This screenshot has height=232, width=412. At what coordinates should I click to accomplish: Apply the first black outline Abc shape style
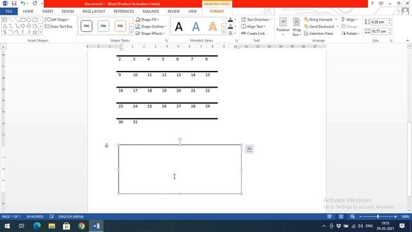(x=86, y=26)
